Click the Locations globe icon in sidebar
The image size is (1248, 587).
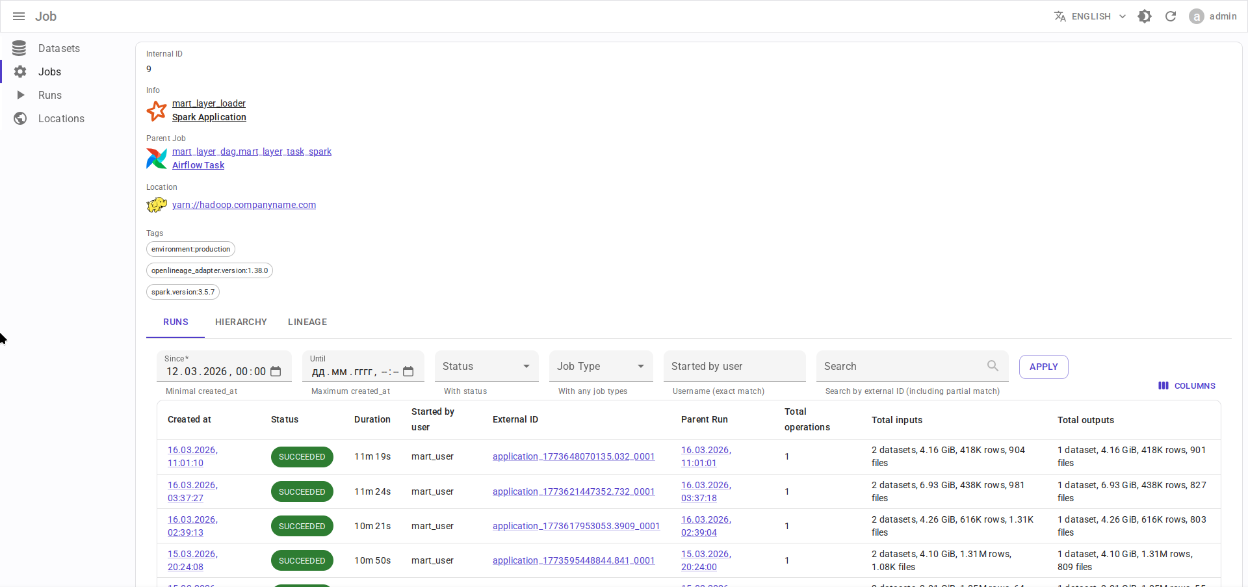tap(20, 118)
